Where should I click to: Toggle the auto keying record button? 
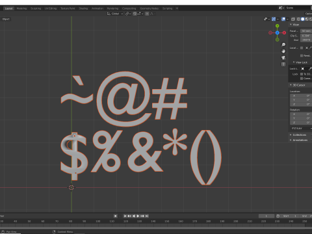pyautogui.click(x=116, y=216)
